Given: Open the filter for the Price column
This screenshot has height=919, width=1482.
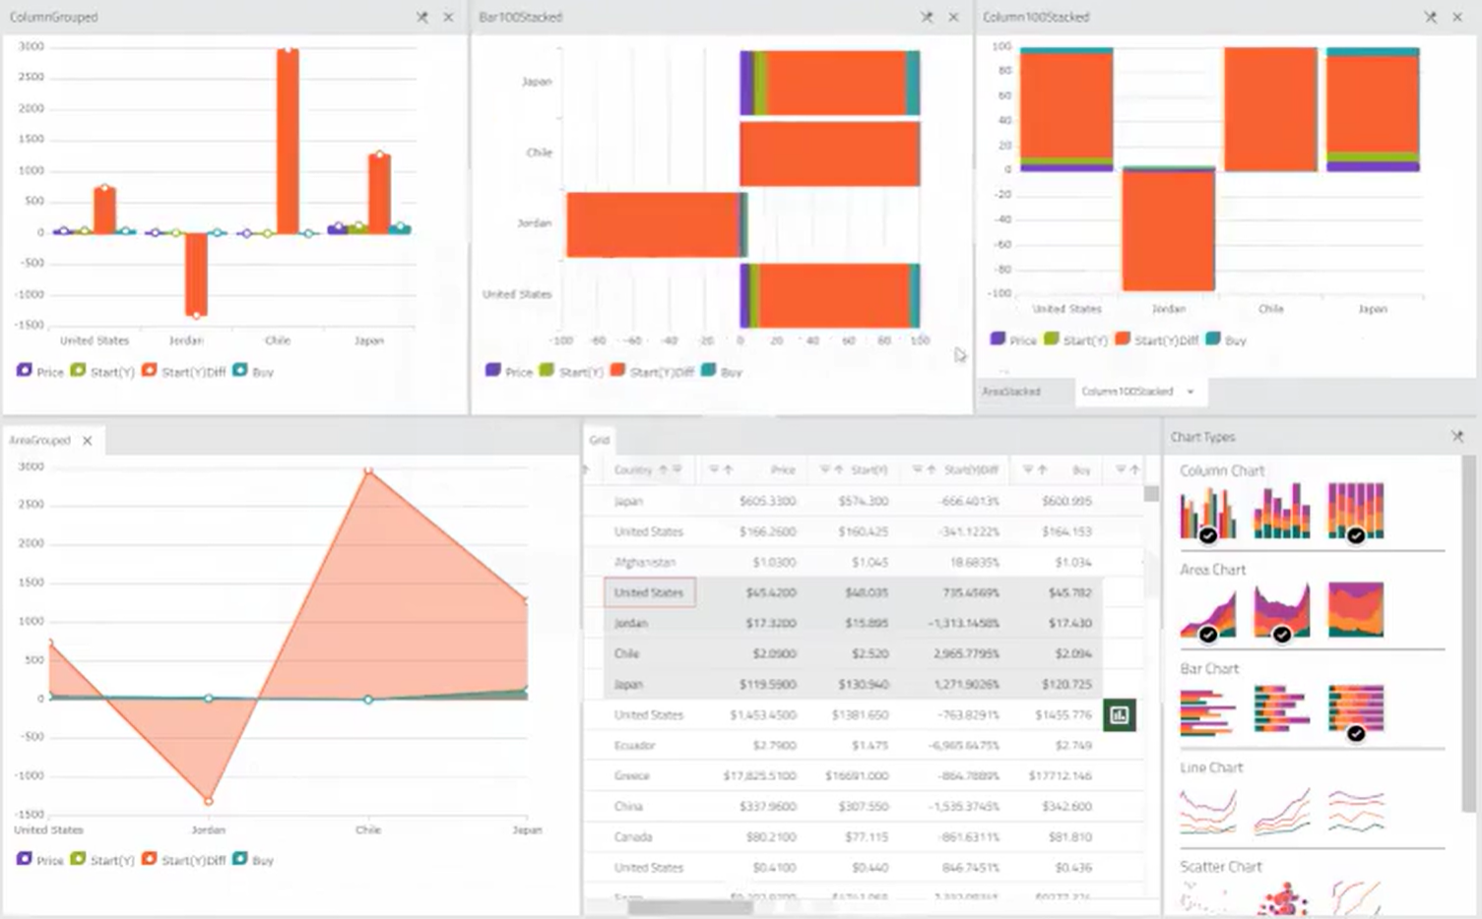Looking at the screenshot, I should pos(713,469).
